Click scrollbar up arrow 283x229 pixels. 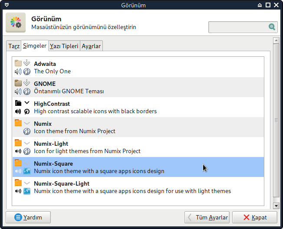click(276, 41)
